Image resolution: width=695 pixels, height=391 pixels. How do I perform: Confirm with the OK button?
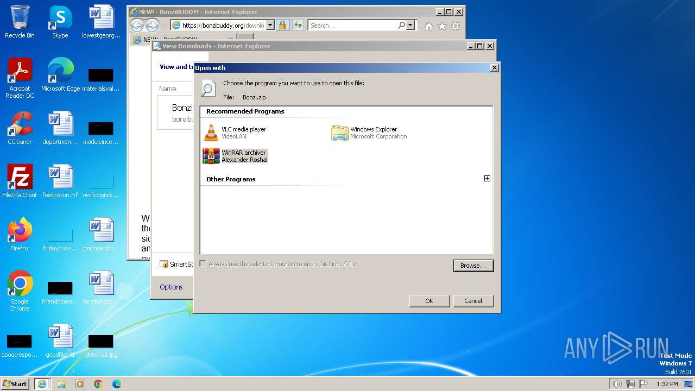tap(429, 301)
